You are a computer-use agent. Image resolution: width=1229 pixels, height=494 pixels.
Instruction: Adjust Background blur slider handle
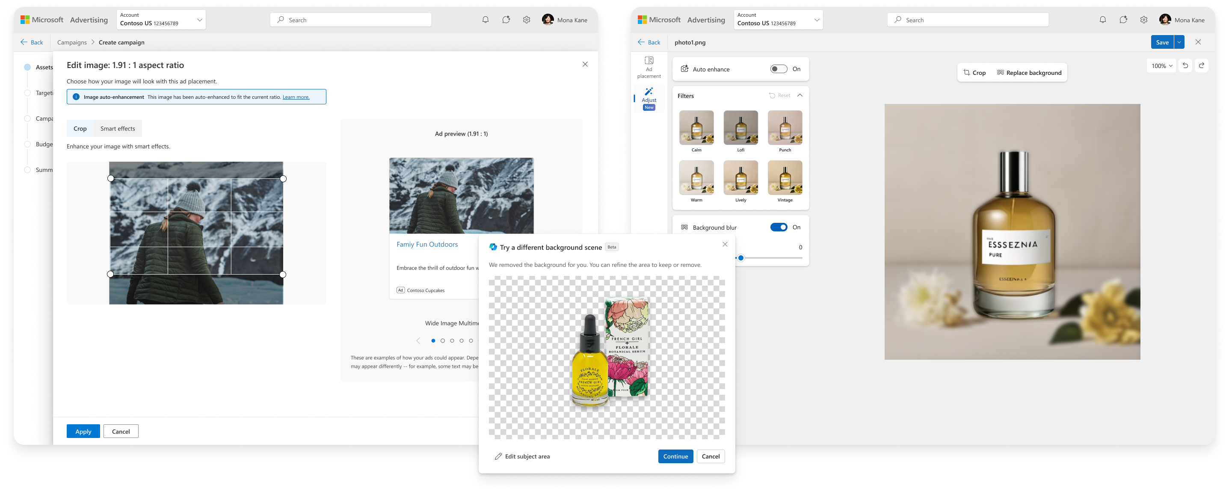coord(741,258)
